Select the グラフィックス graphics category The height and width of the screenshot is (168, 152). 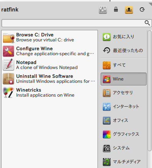[124, 134]
